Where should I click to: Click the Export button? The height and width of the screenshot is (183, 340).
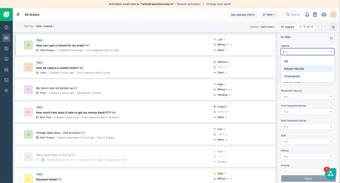pyautogui.click(x=288, y=27)
